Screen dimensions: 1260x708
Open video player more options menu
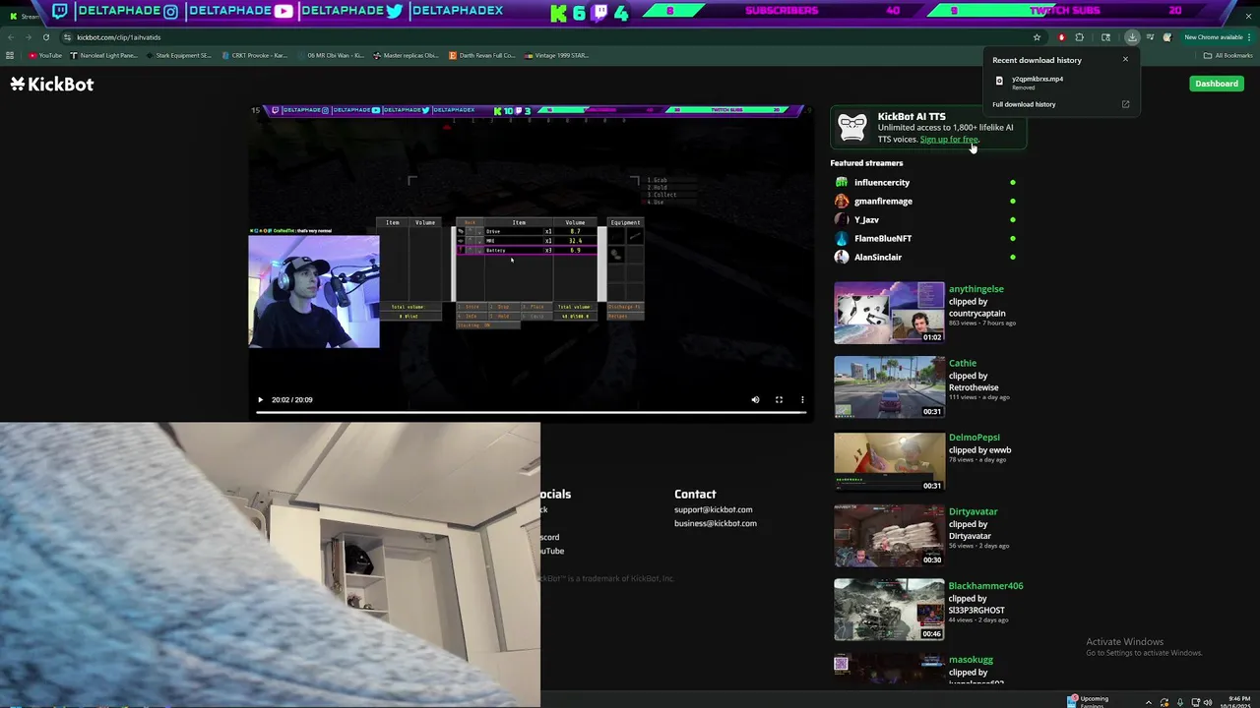pos(802,400)
